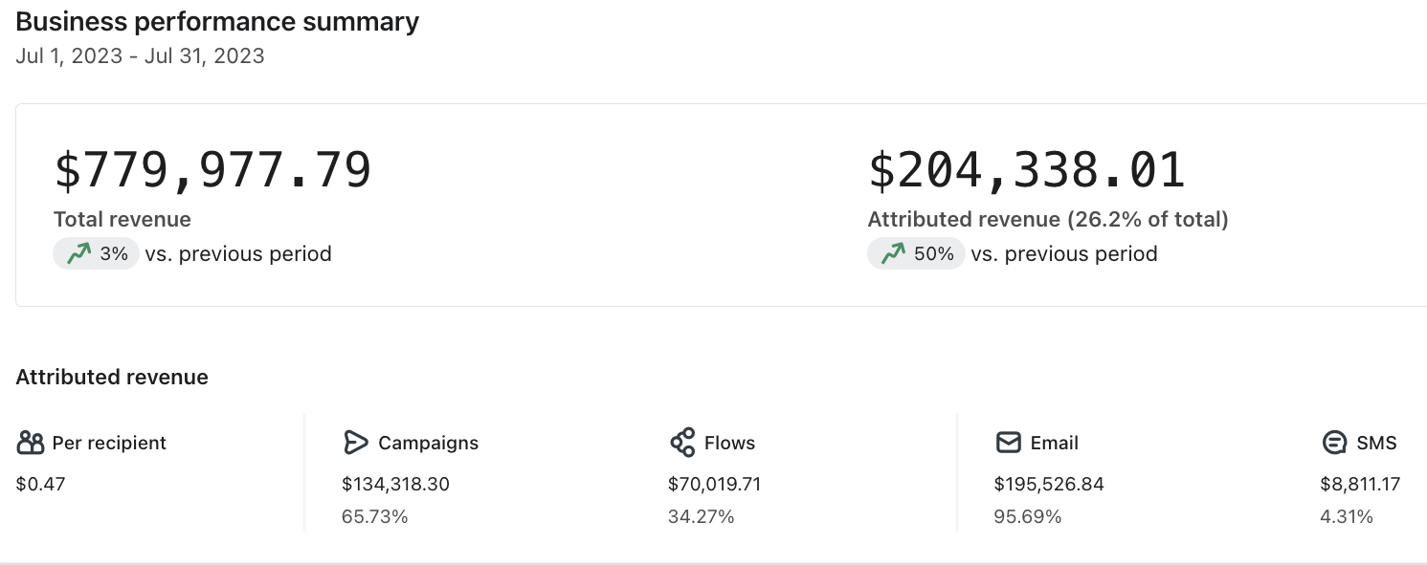Click the Business performance summary heading
1427x565 pixels.
click(217, 22)
